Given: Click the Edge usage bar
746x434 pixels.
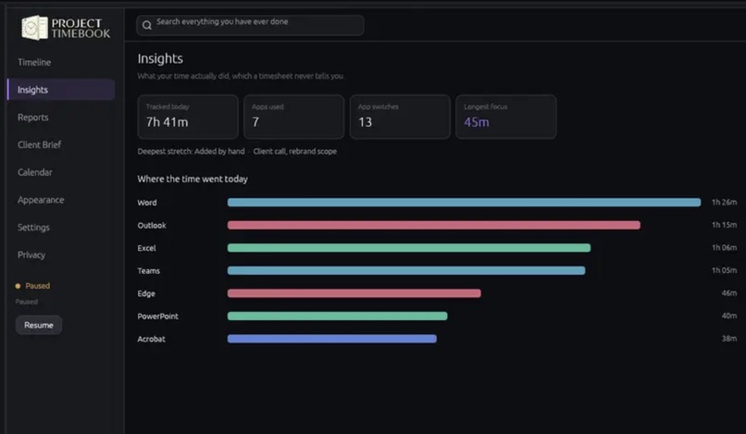Looking at the screenshot, I should click(x=354, y=293).
